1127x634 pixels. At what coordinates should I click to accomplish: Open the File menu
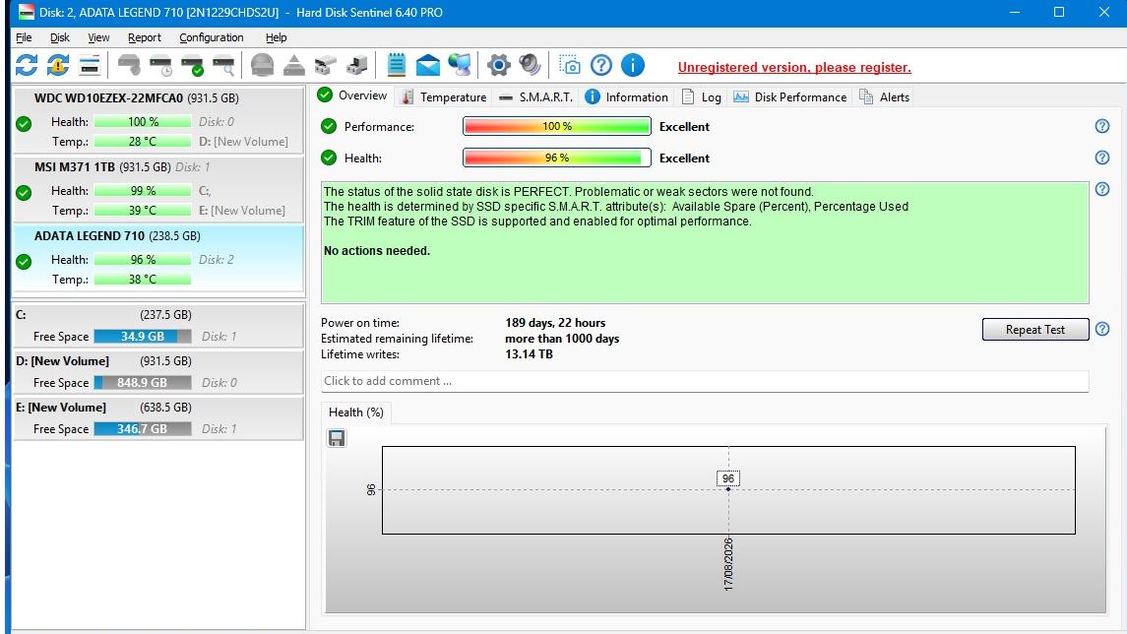coord(24,37)
